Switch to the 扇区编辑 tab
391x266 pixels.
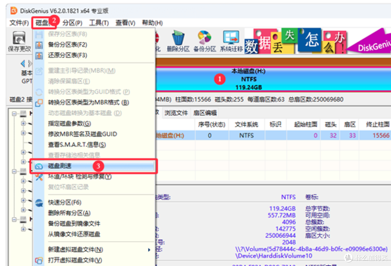click(205, 113)
